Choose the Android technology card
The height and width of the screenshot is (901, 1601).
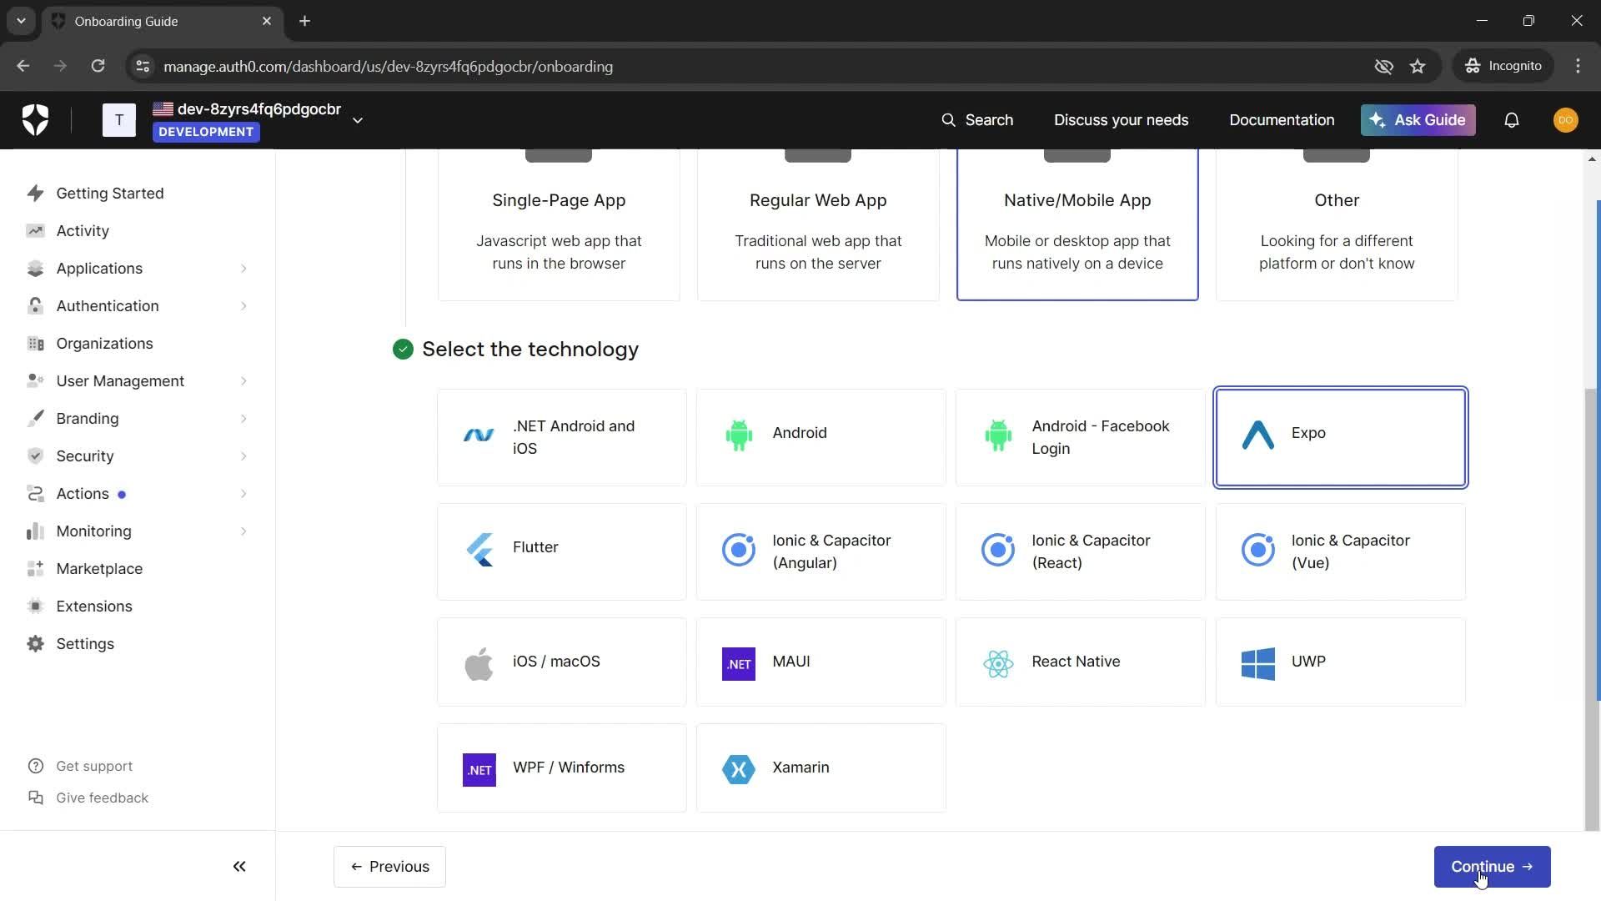[x=821, y=437]
